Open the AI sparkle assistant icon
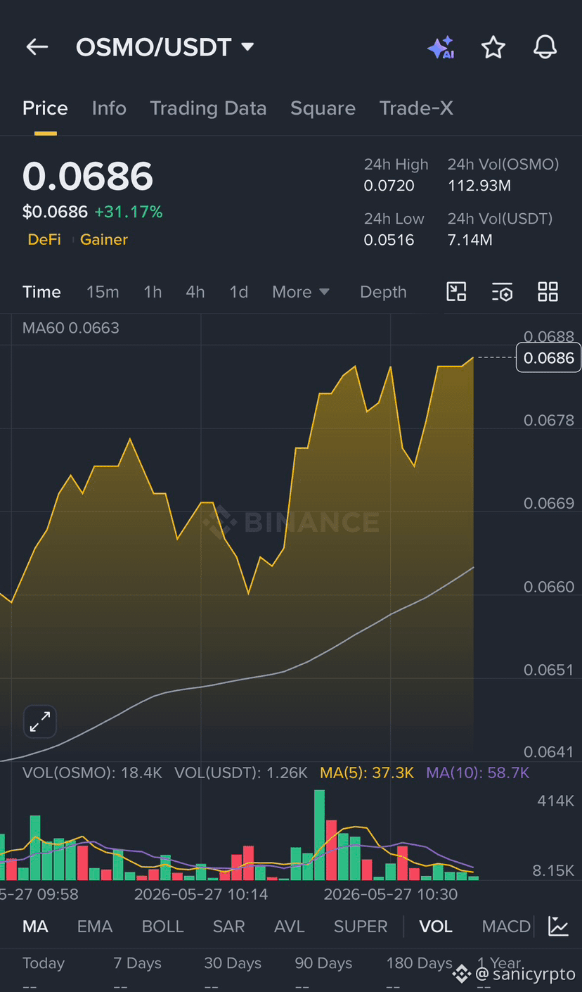This screenshot has width=582, height=992. (441, 47)
